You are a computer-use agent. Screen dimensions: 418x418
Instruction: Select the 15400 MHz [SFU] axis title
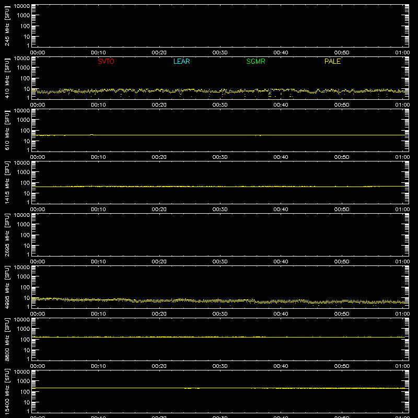point(7,391)
